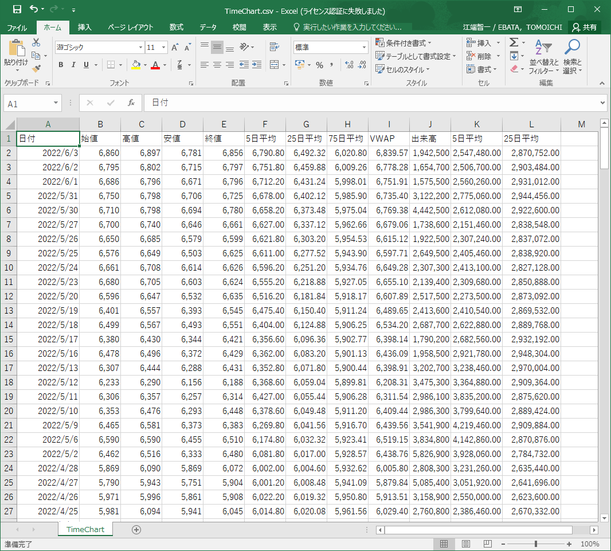Click the Save icon in quick access toolbar
This screenshot has width=611, height=551.
tap(17, 10)
